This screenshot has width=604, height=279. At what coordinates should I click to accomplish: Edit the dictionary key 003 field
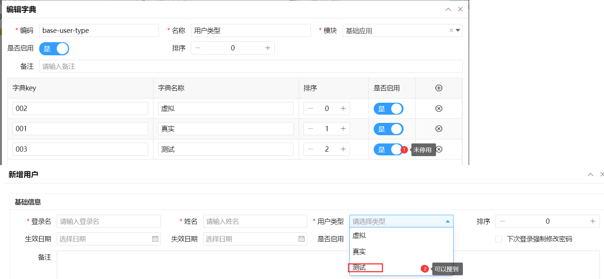click(80, 149)
